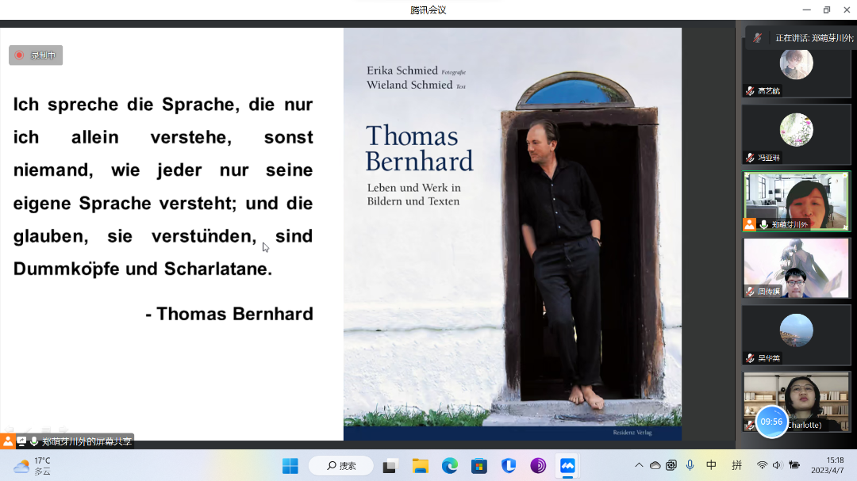857x481 pixels.
Task: Click the blue 09:56 timer bubble
Action: tap(771, 422)
